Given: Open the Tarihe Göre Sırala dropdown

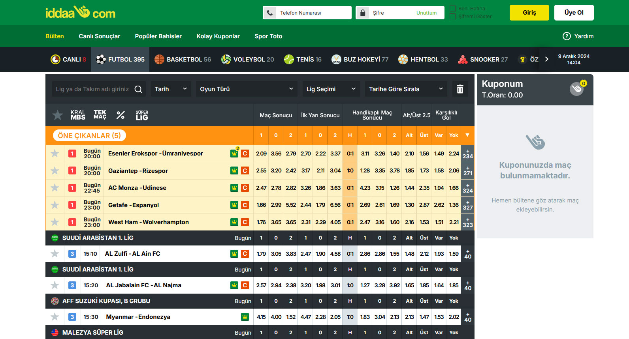Looking at the screenshot, I should tap(406, 89).
